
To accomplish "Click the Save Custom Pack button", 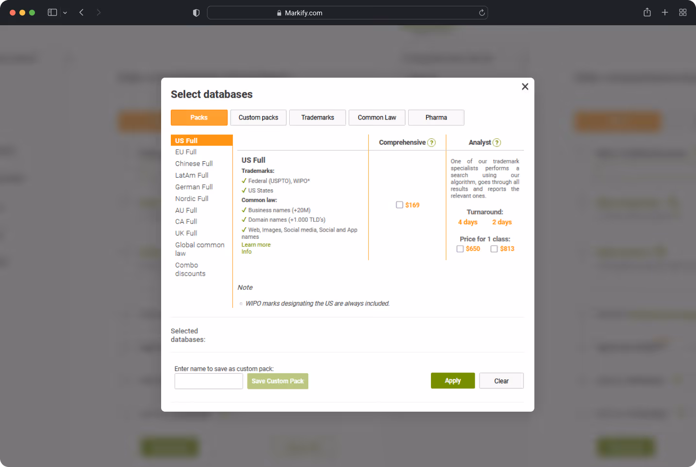I will coord(278,381).
